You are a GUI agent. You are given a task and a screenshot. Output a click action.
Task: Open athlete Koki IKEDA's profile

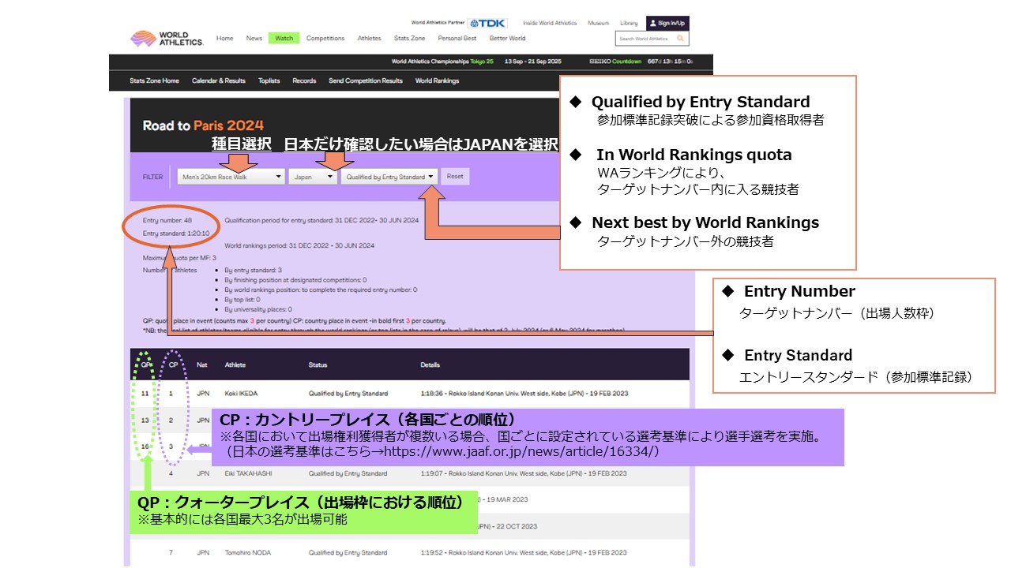click(x=243, y=393)
